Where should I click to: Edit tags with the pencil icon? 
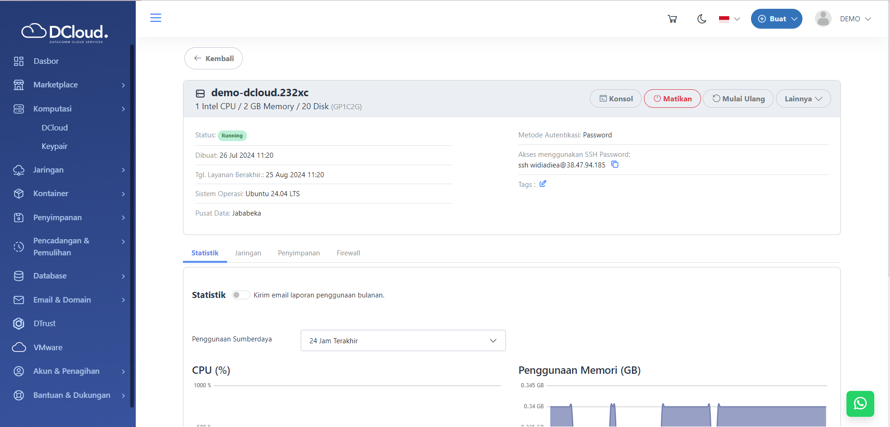point(543,184)
